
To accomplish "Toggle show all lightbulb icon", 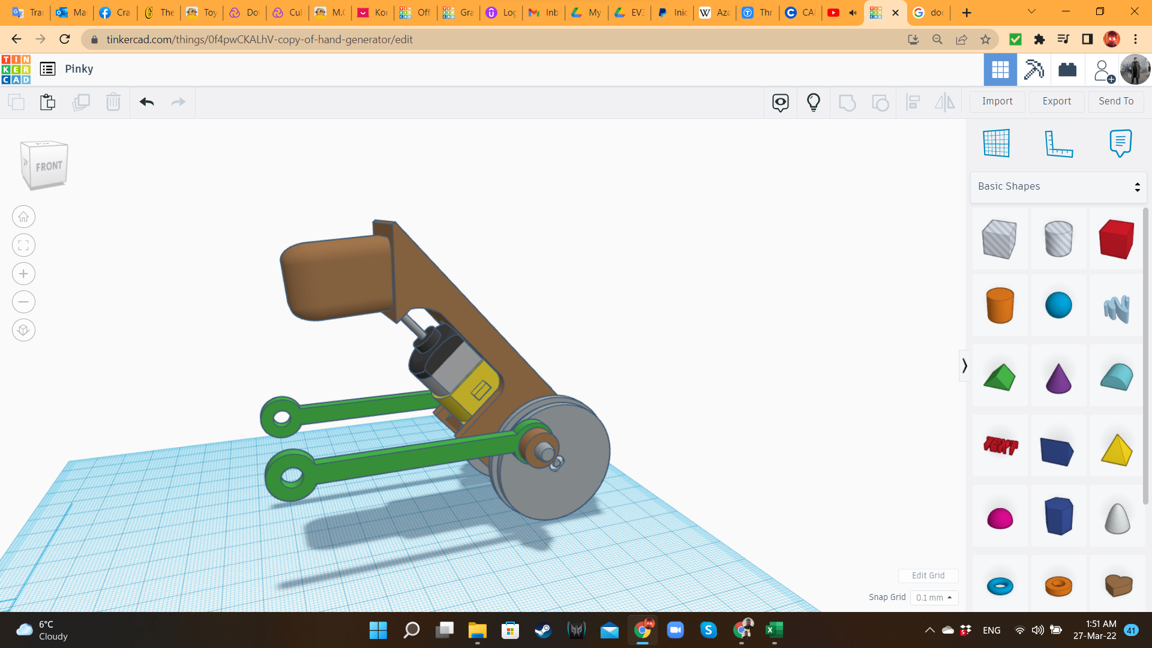I will [813, 102].
